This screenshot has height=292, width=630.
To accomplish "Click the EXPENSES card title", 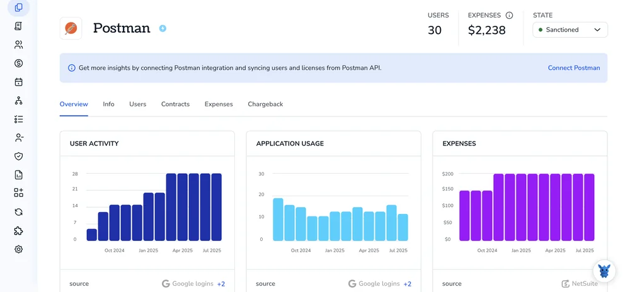I will point(459,143).
